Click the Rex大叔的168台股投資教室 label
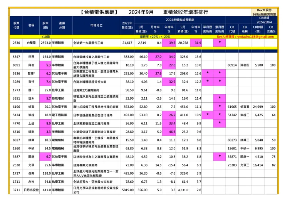Viewport: 285px width, 202px height. [x=264, y=12]
